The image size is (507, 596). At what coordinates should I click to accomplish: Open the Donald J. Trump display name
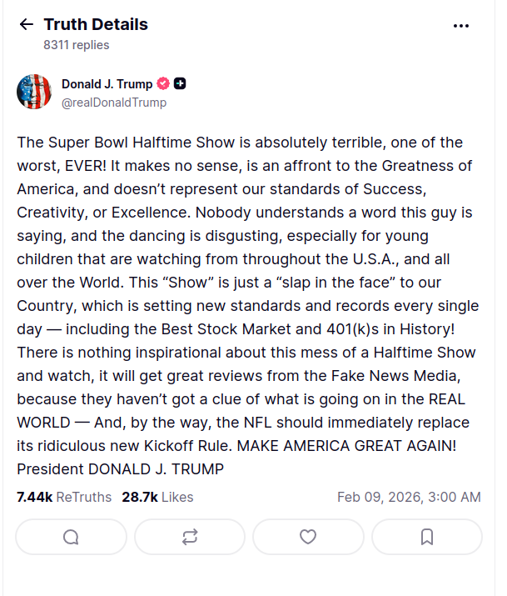pos(107,83)
